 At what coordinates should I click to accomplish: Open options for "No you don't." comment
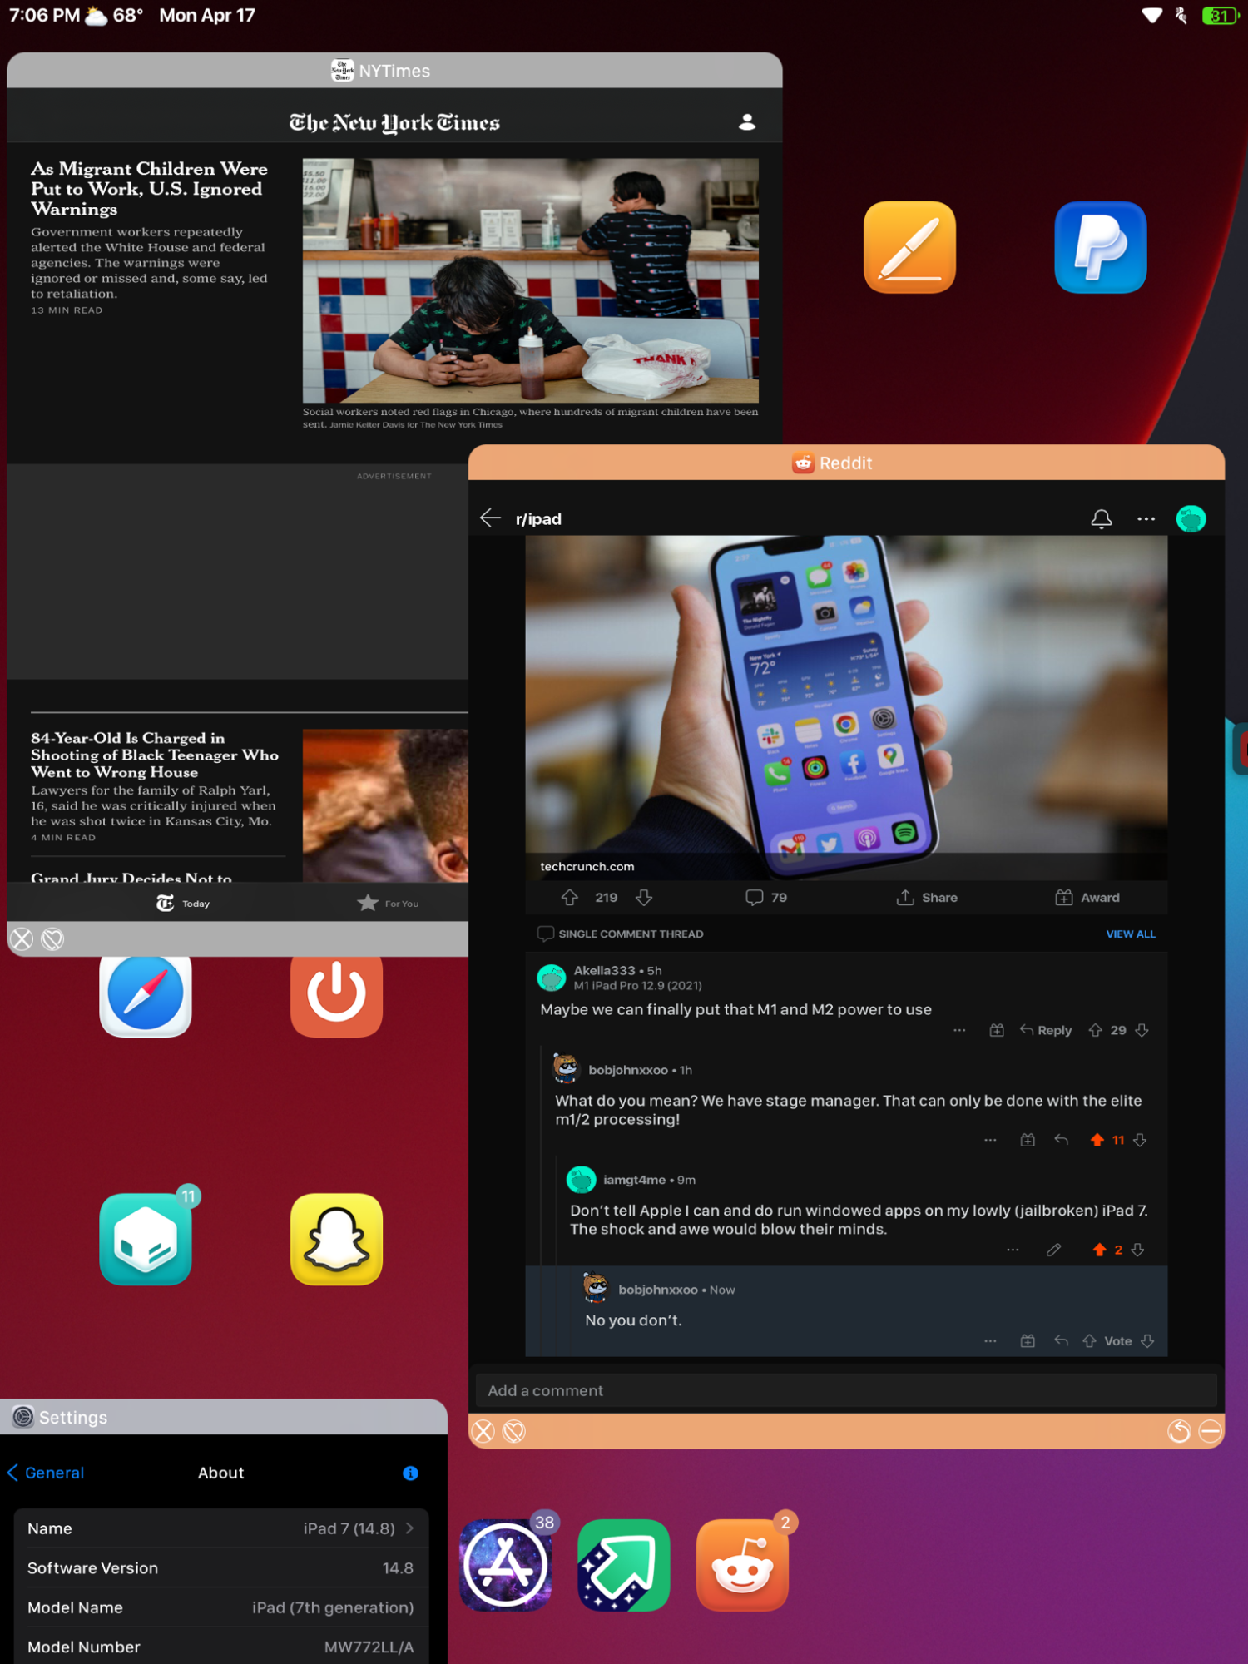[990, 1340]
